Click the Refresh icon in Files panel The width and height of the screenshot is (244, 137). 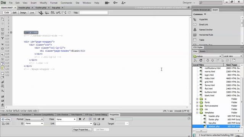[201, 61]
